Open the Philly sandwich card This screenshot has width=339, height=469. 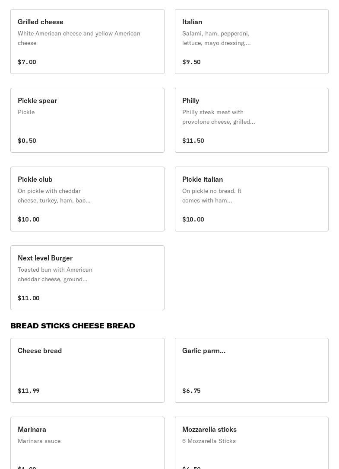[x=251, y=120]
